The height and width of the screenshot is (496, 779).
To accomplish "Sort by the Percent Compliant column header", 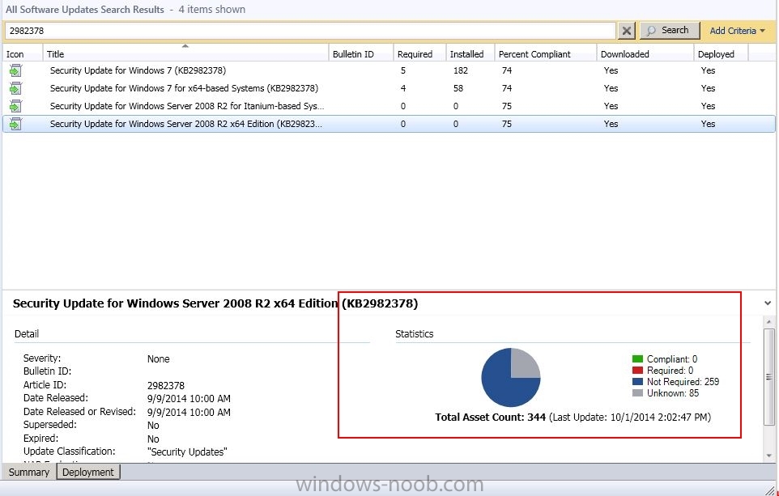I will (546, 54).
